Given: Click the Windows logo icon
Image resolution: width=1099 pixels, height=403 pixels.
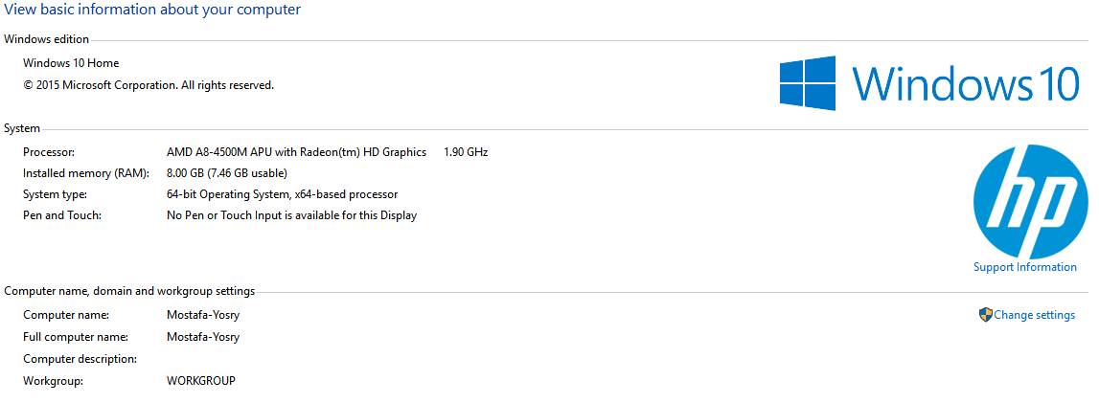Looking at the screenshot, I should pos(808,83).
